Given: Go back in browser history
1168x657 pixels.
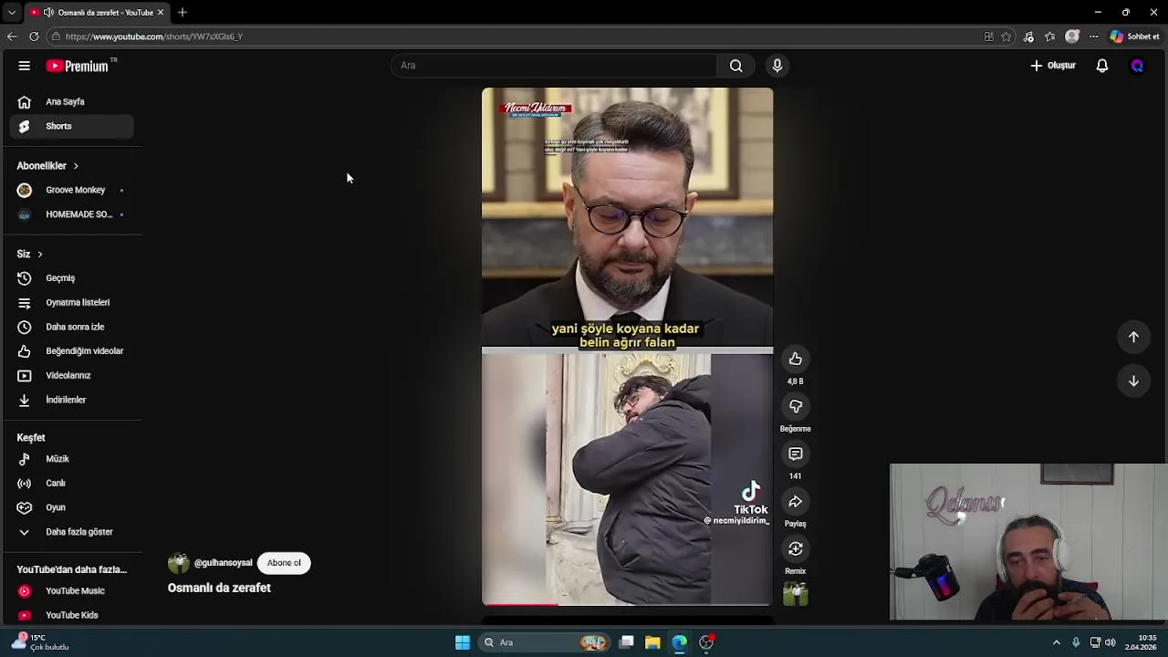Looking at the screenshot, I should 11,36.
